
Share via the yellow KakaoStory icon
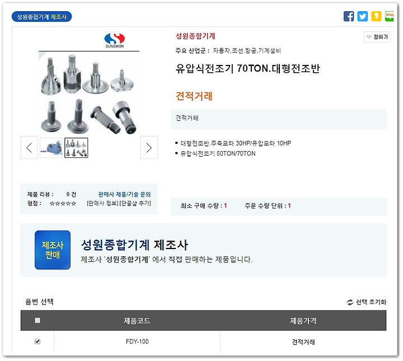pyautogui.click(x=376, y=16)
